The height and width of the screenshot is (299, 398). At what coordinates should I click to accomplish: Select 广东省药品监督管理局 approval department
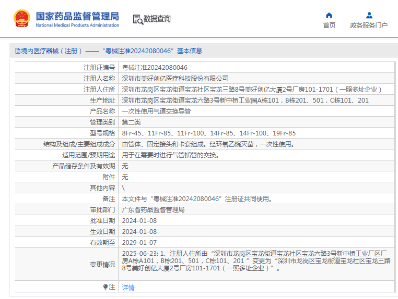click(x=154, y=209)
